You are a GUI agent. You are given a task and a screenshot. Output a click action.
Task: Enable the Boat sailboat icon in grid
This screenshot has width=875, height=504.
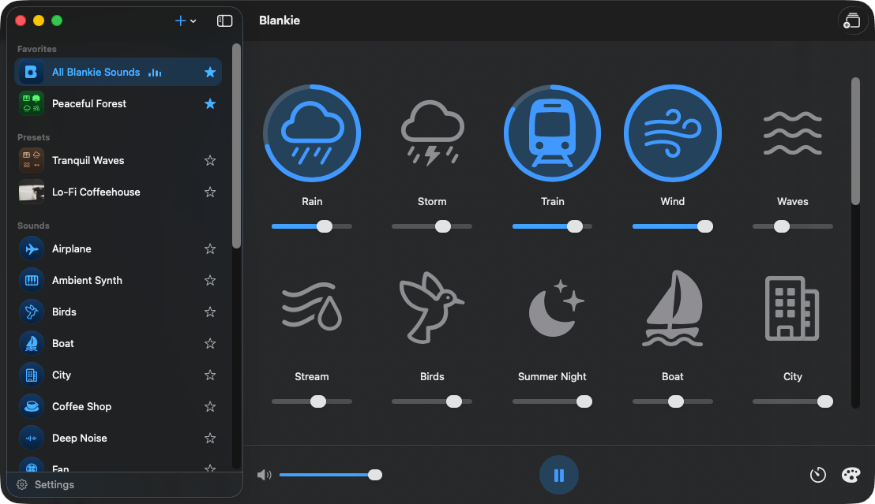tap(672, 308)
